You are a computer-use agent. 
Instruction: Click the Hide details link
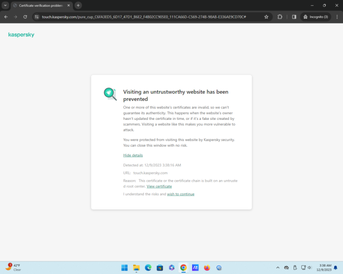[x=133, y=156]
